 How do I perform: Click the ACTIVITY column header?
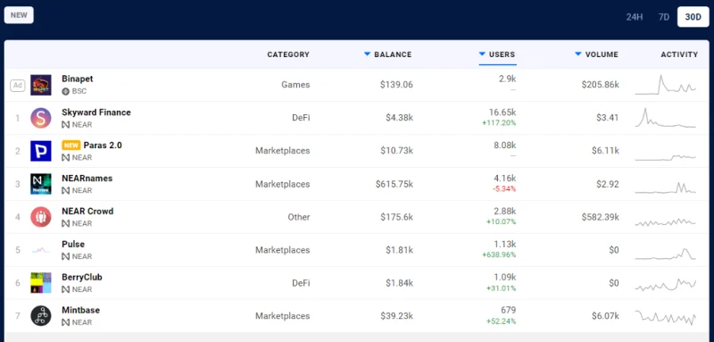pyautogui.click(x=679, y=54)
